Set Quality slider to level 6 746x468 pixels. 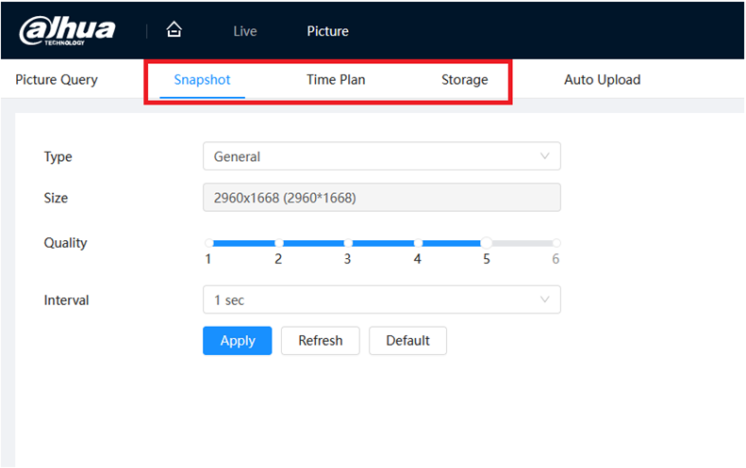click(x=556, y=243)
